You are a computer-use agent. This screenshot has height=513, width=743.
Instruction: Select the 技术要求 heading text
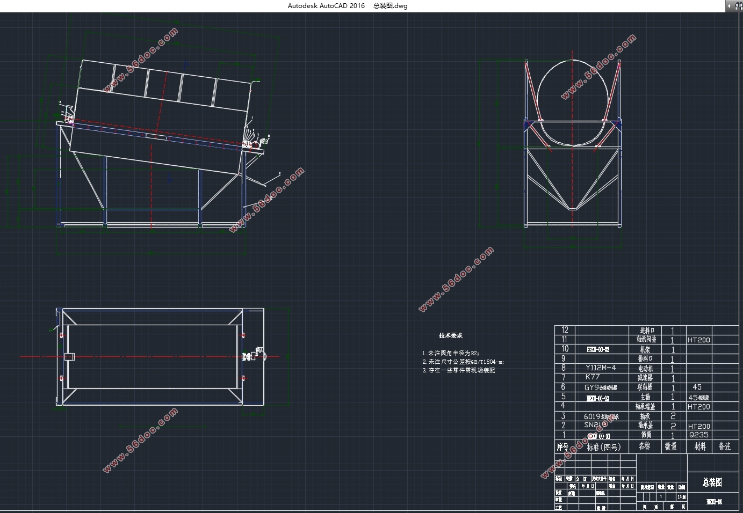(451, 335)
